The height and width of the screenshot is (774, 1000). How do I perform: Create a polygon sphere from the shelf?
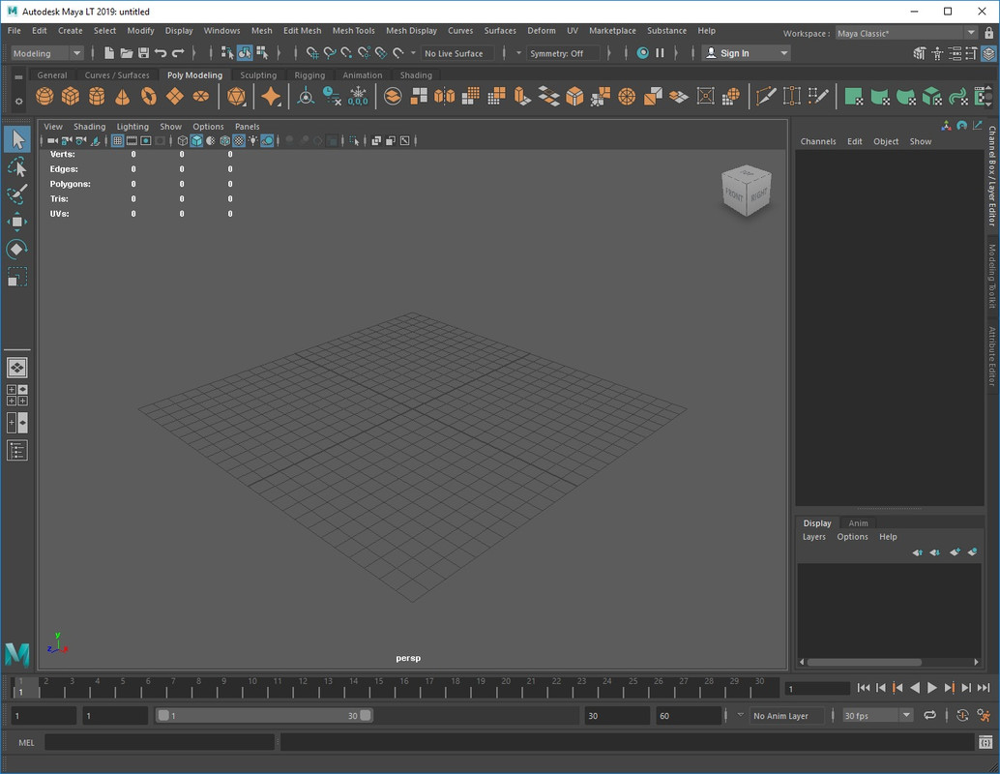tap(44, 96)
